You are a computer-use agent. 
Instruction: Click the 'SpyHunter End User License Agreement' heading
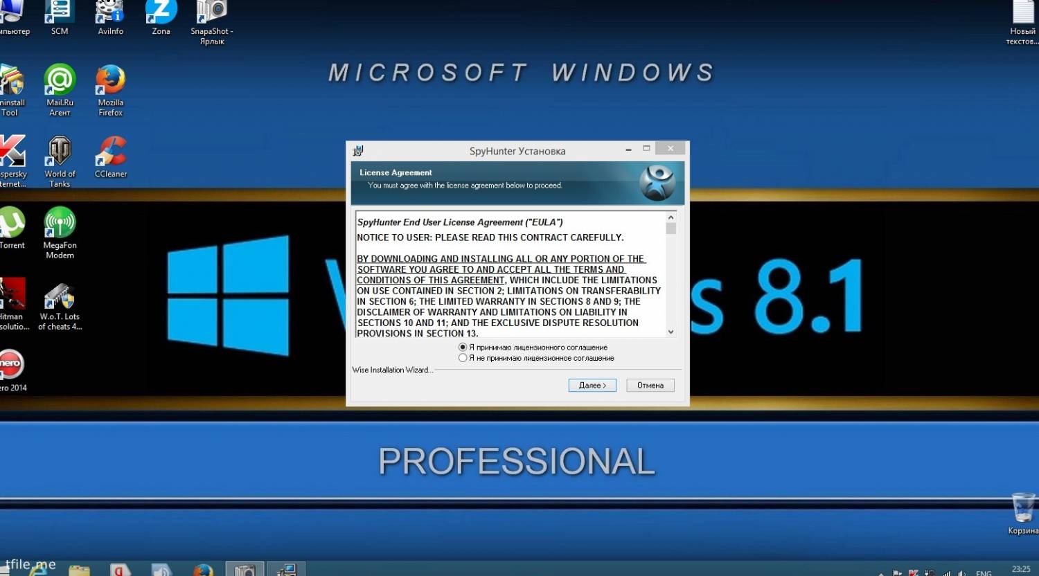460,222
